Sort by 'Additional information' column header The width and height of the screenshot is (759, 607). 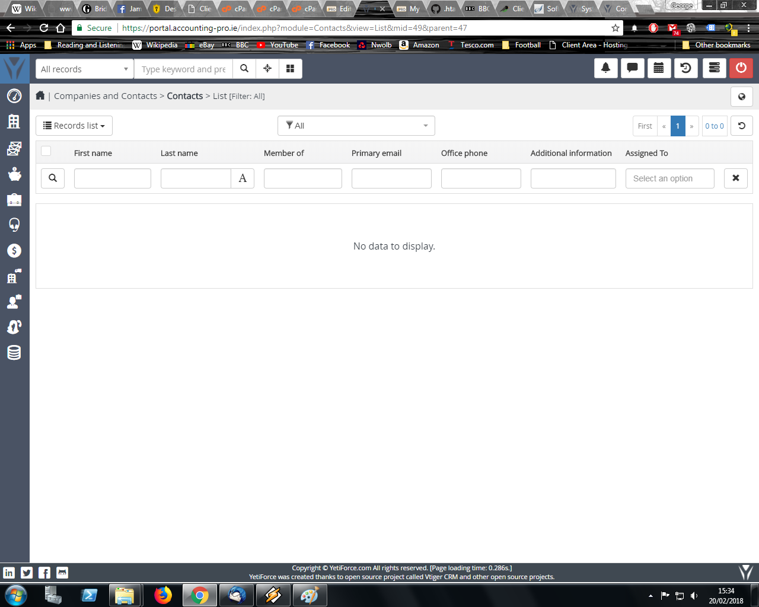(571, 153)
